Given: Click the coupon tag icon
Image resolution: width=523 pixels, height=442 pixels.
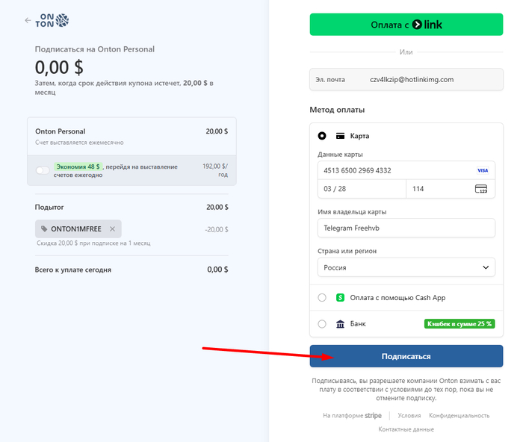Looking at the screenshot, I should coord(44,229).
